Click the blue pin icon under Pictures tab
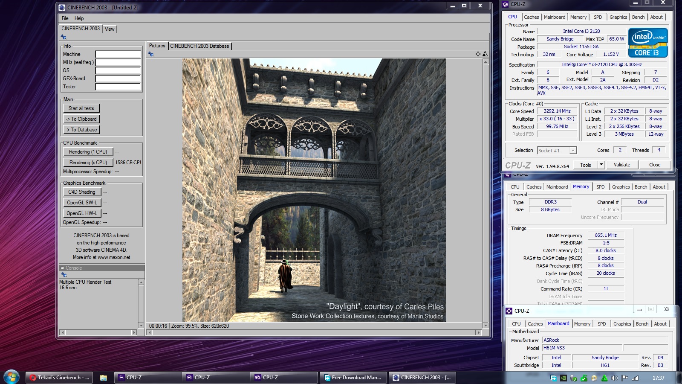Viewport: 682px width, 384px height. (151, 54)
